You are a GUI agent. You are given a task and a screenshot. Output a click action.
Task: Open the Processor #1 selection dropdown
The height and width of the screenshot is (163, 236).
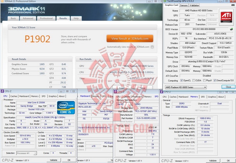(27, 153)
